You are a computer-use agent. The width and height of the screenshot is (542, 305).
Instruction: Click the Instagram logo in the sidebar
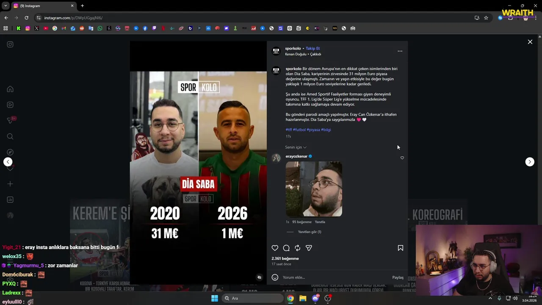click(x=10, y=44)
